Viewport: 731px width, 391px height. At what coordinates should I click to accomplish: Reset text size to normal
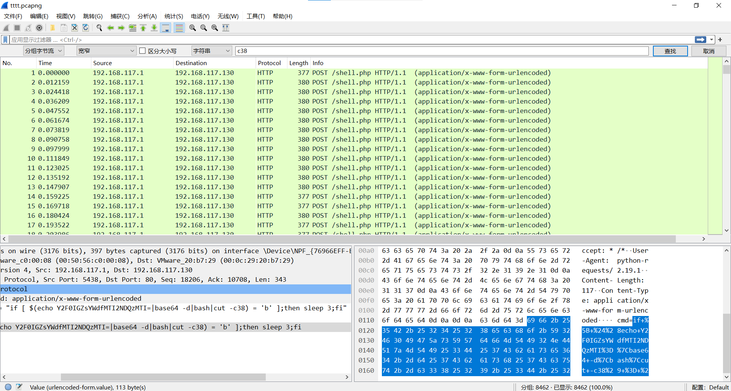coord(215,28)
